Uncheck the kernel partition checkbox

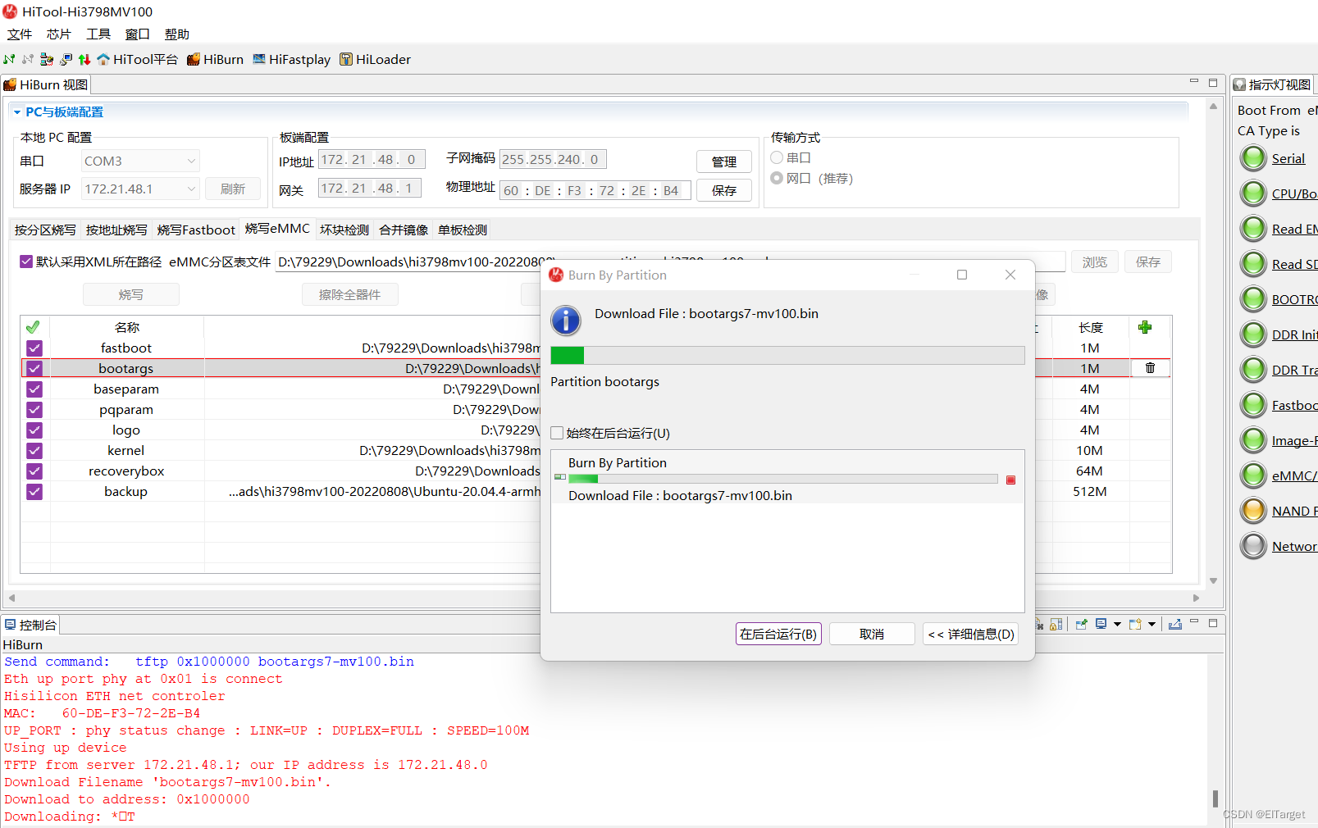(34, 450)
